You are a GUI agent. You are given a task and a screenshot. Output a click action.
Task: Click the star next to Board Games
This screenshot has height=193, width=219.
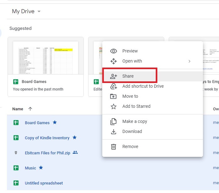55,122
